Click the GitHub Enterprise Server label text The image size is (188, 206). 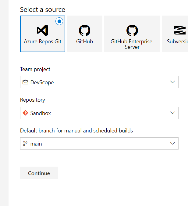coord(131,44)
